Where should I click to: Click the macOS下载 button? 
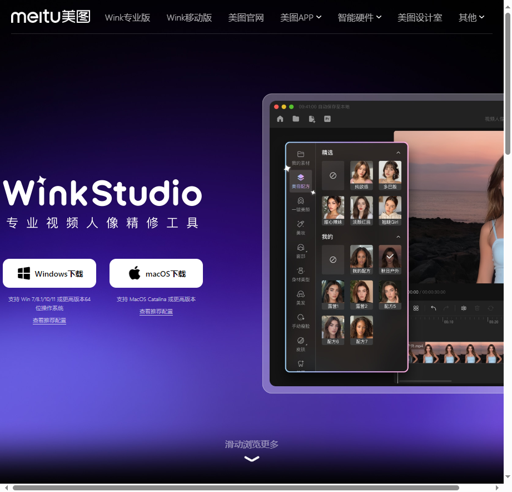pyautogui.click(x=156, y=273)
